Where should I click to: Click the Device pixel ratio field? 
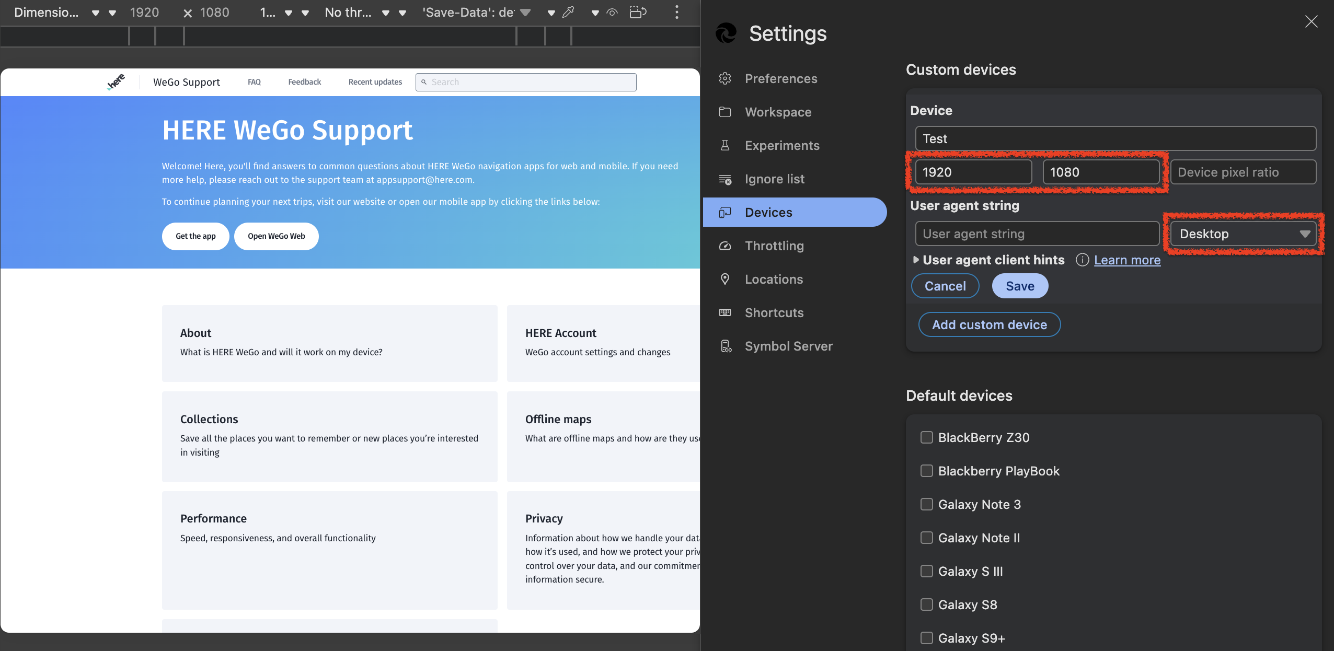click(x=1243, y=172)
